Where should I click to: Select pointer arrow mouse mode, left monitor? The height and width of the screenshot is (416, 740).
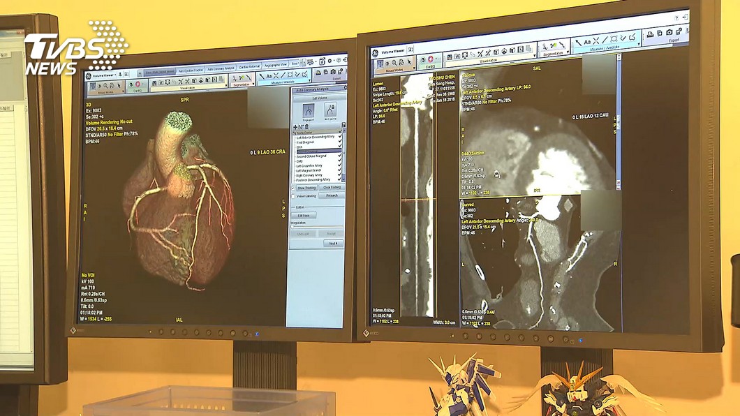click(119, 85)
